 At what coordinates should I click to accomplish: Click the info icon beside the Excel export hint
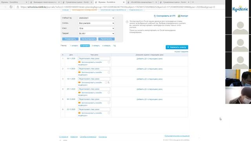(x=127, y=22)
